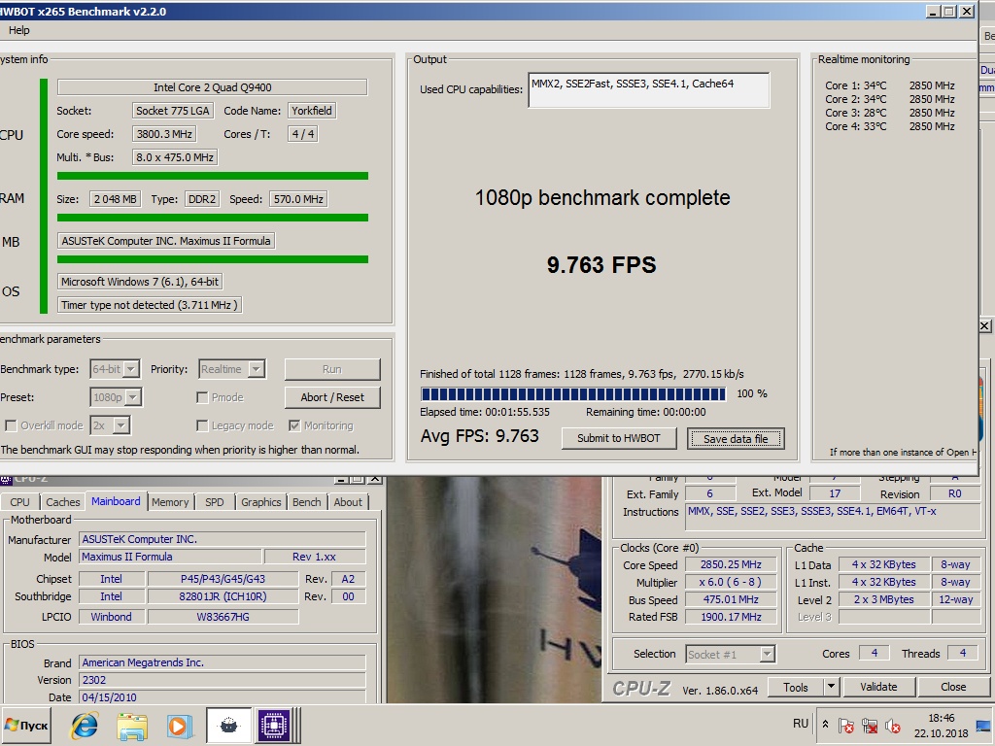995x746 pixels.
Task: Click the taskbar clock 18:46
Action: pyautogui.click(x=941, y=718)
